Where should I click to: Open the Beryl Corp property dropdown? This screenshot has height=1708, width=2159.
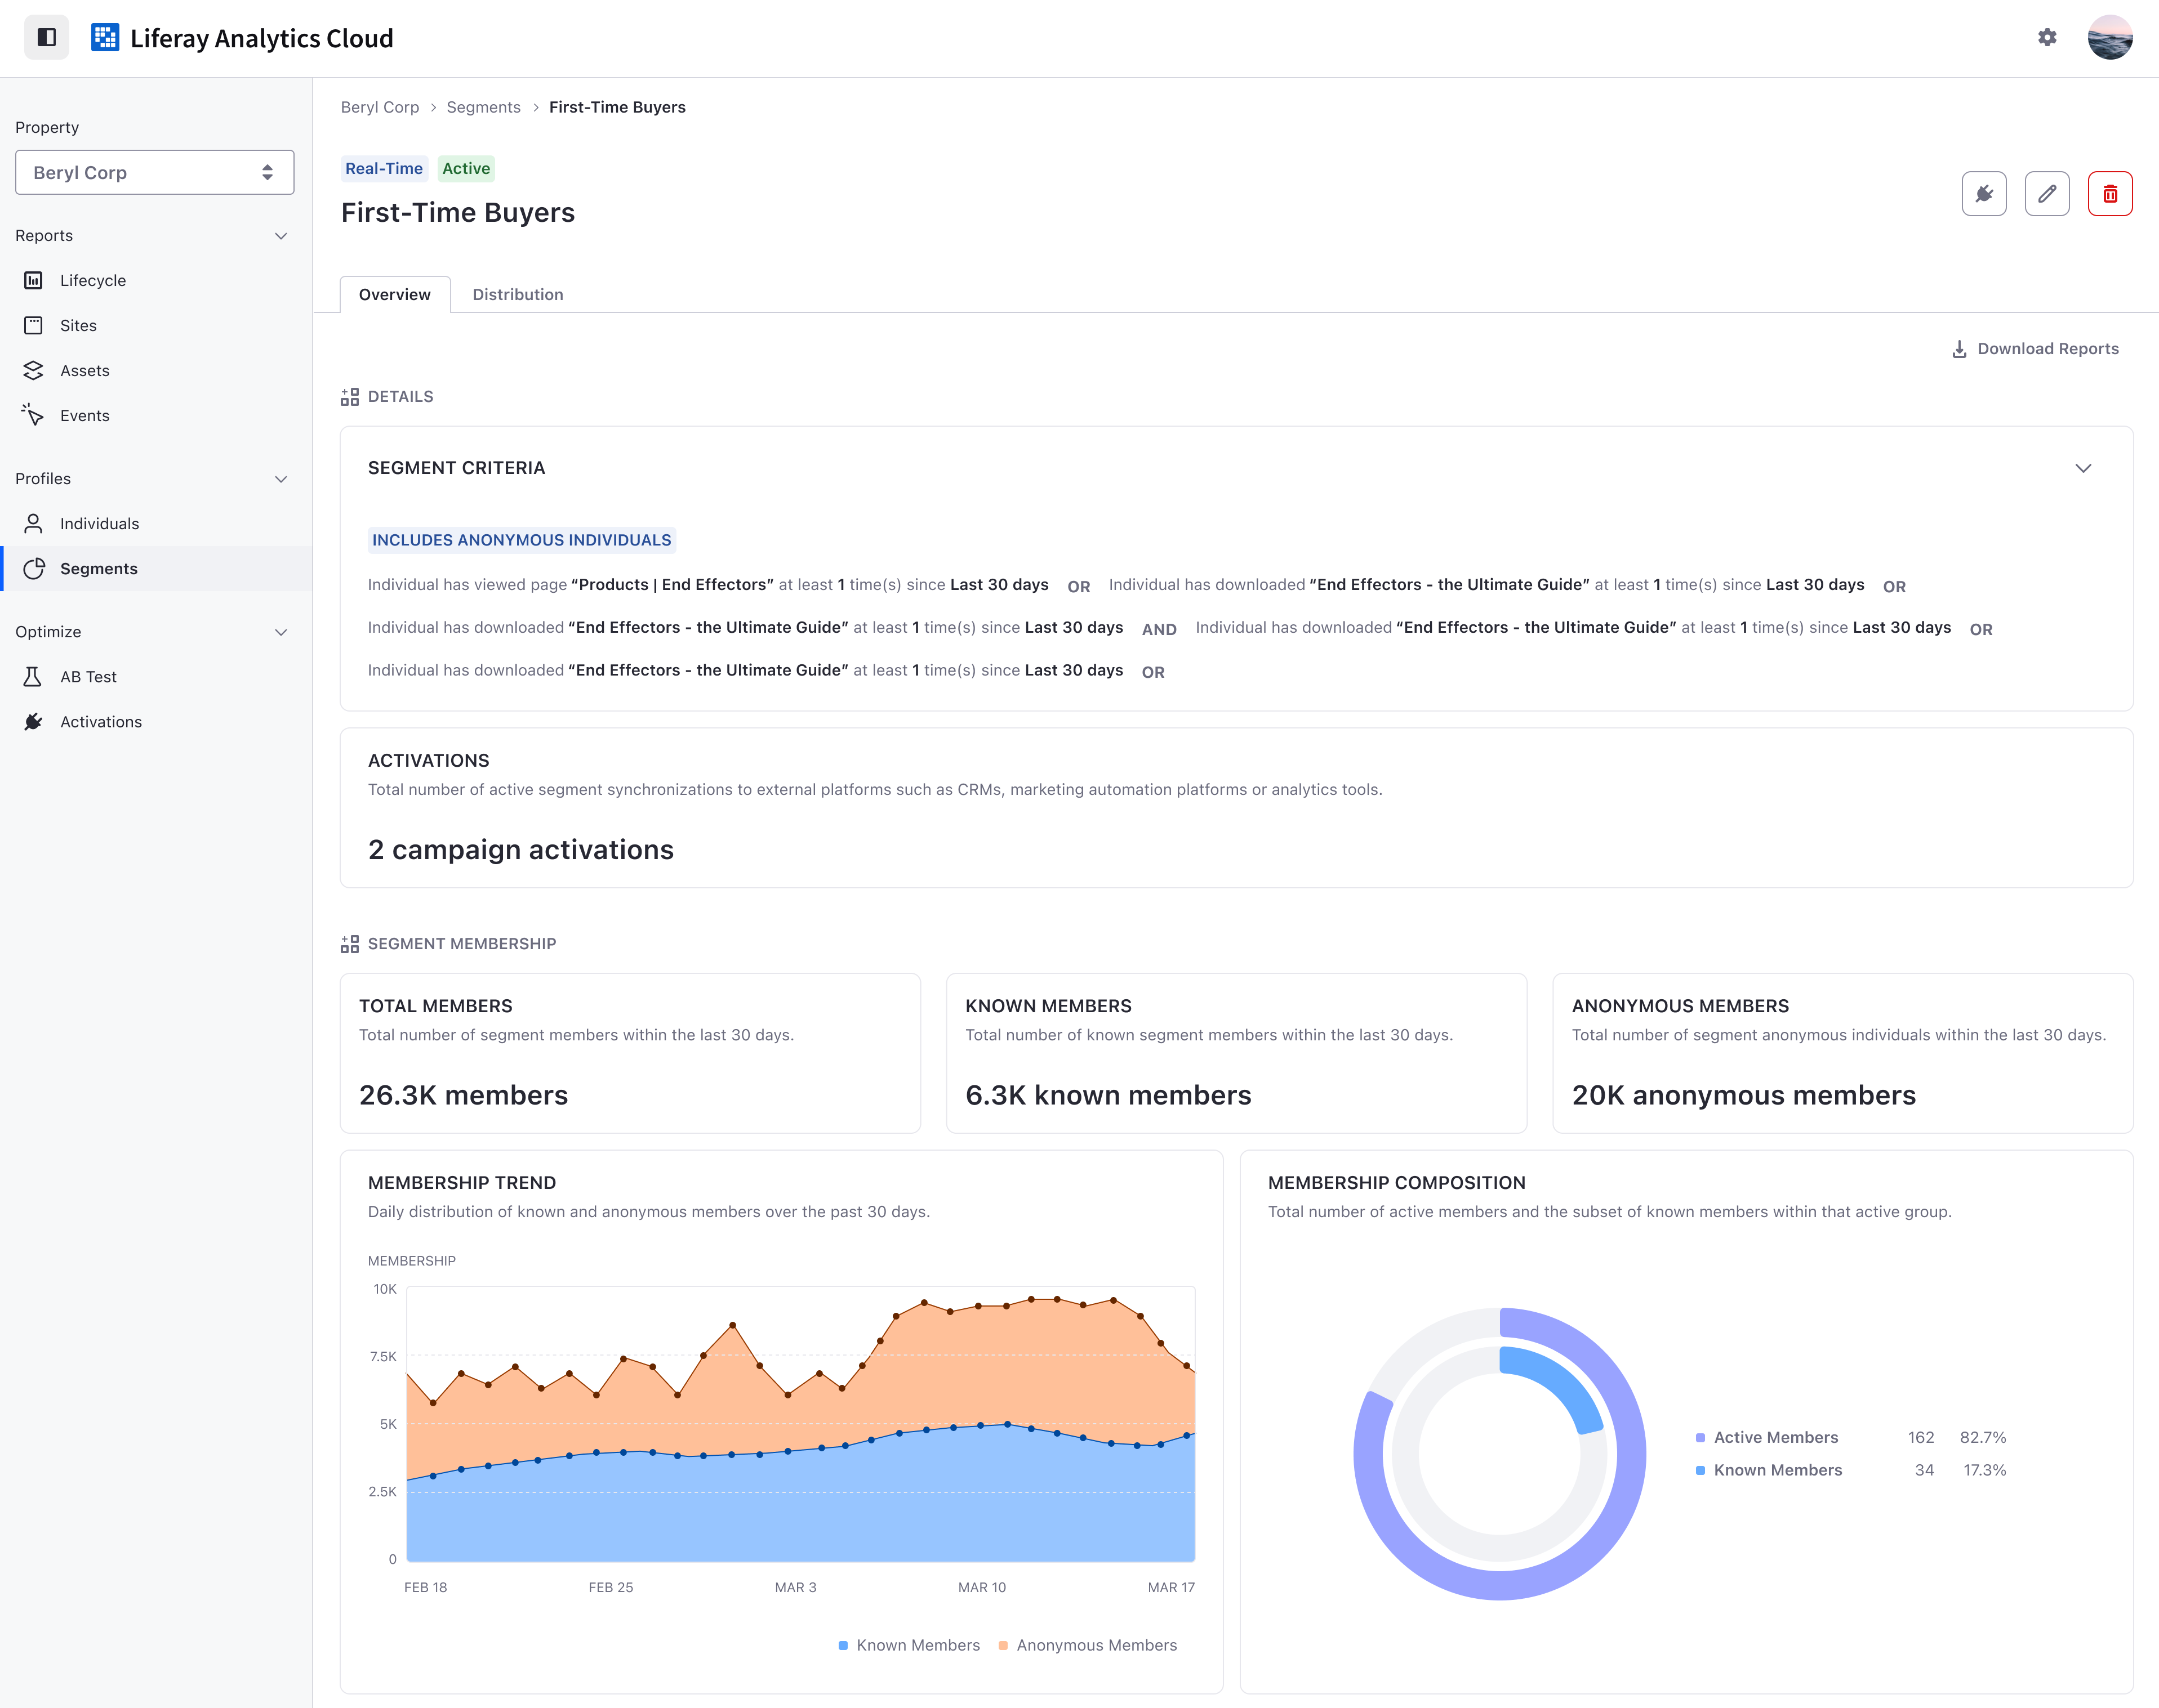coord(154,172)
